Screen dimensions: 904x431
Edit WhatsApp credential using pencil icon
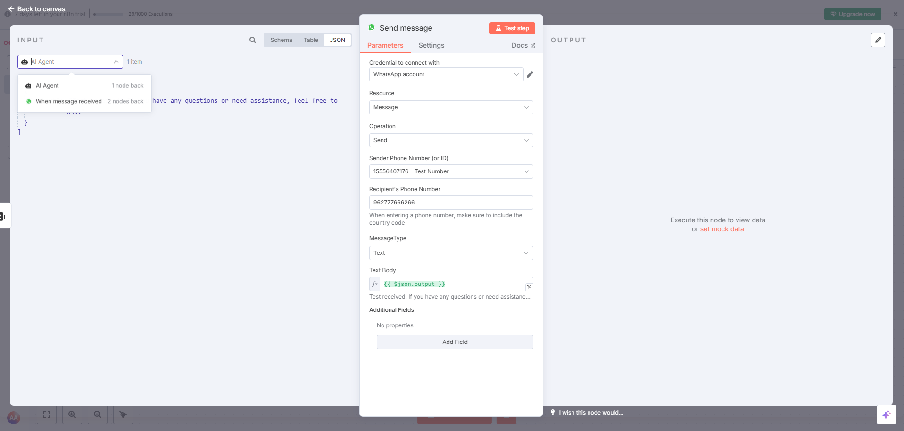point(530,74)
